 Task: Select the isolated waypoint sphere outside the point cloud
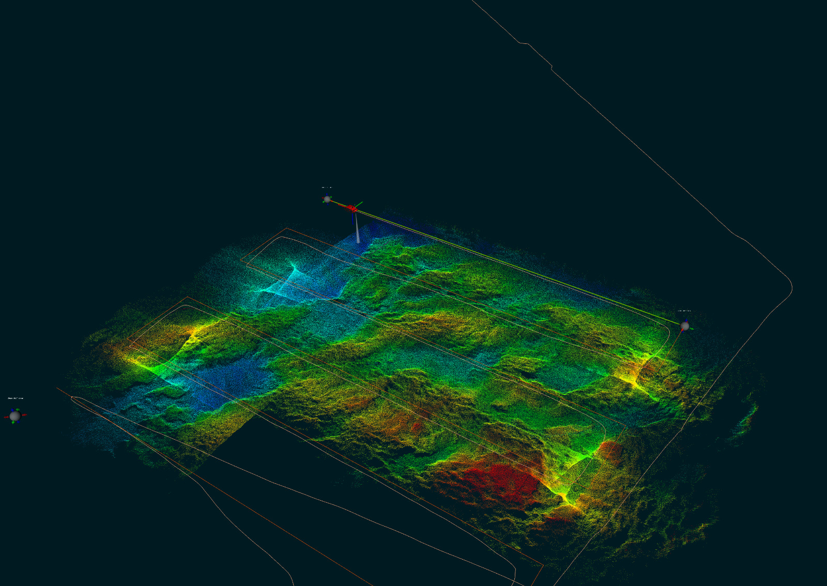[15, 416]
